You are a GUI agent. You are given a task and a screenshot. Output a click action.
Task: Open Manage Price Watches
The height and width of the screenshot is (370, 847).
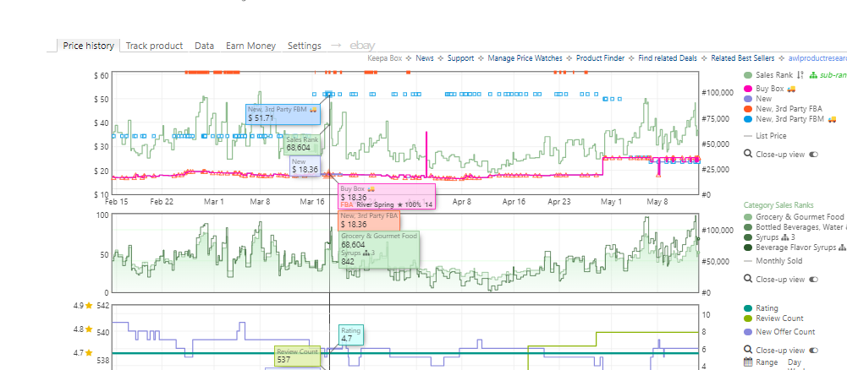point(525,58)
